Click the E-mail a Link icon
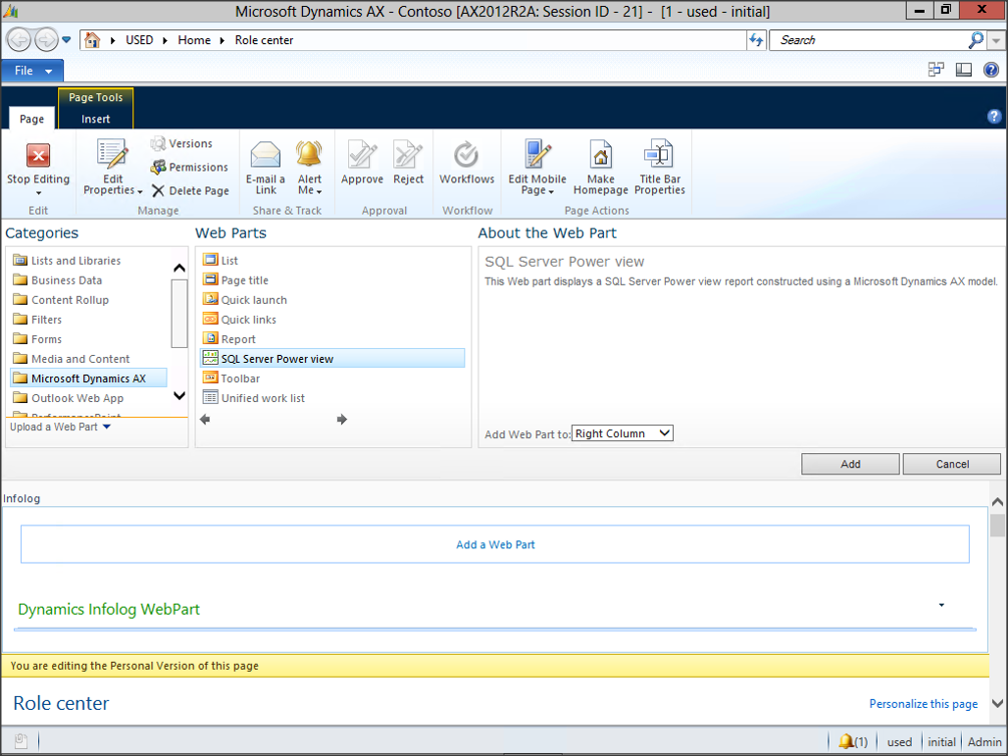1008x756 pixels. [265, 157]
